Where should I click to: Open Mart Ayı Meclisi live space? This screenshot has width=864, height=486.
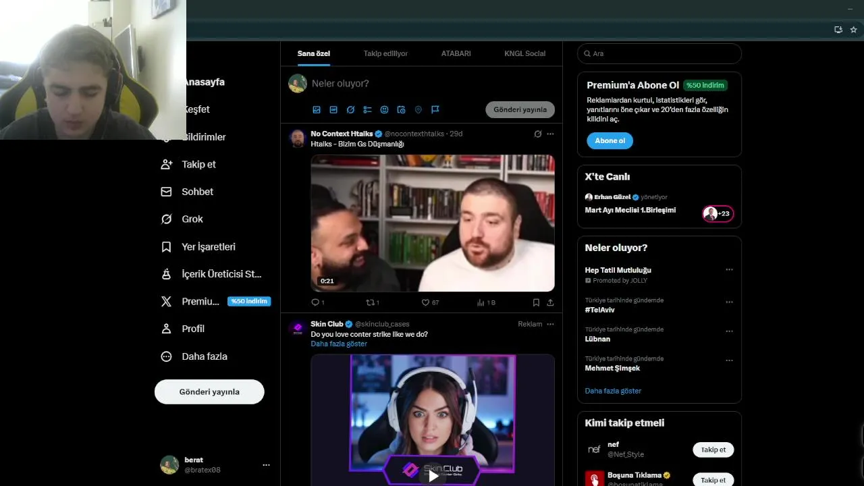pos(630,210)
